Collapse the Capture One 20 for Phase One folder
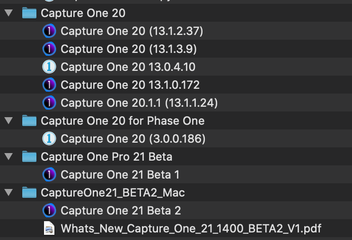The width and height of the screenshot is (352, 240). 9,120
